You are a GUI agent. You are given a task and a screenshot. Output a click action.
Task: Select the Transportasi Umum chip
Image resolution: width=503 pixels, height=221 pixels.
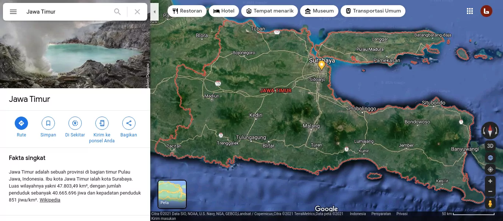[x=373, y=11]
